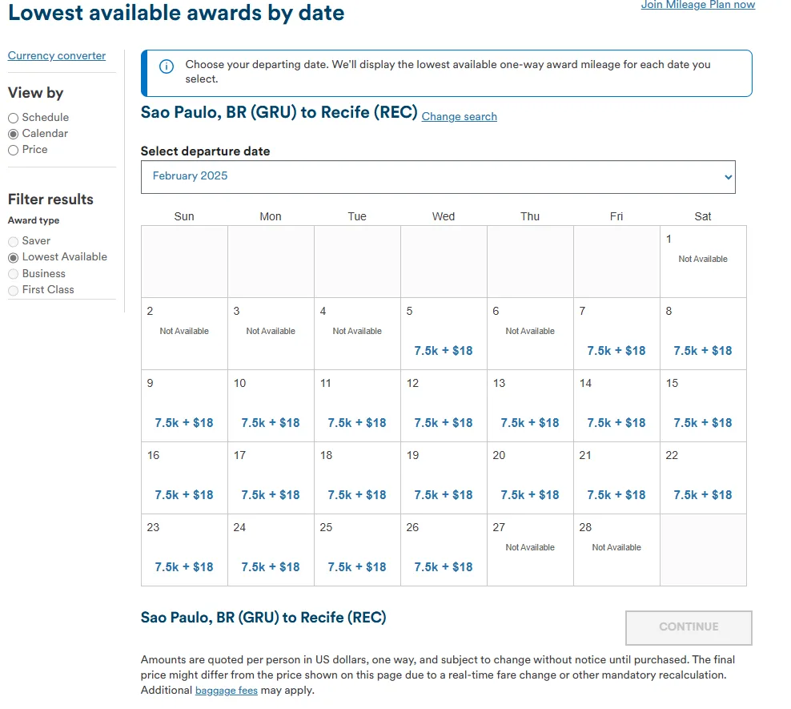Click the Not Available cell for February 6
This screenshot has height=709, width=791.
[x=530, y=334]
